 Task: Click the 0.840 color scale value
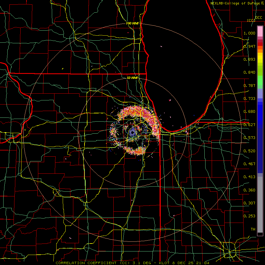point(249,72)
